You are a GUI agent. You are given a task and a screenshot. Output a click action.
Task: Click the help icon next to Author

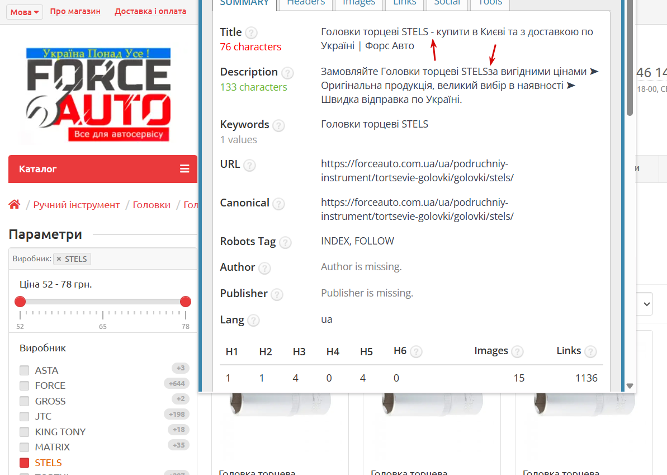(264, 268)
